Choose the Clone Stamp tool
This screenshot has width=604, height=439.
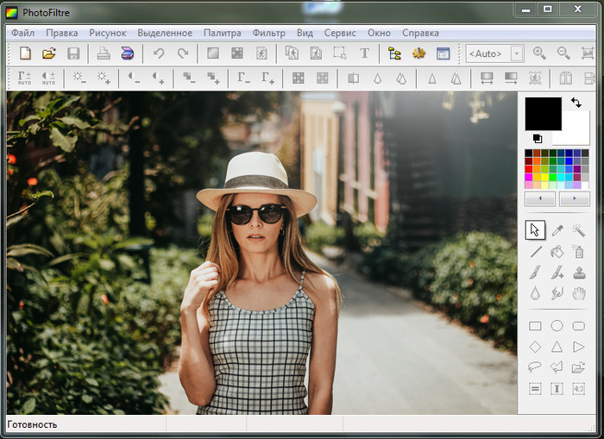pyautogui.click(x=579, y=273)
